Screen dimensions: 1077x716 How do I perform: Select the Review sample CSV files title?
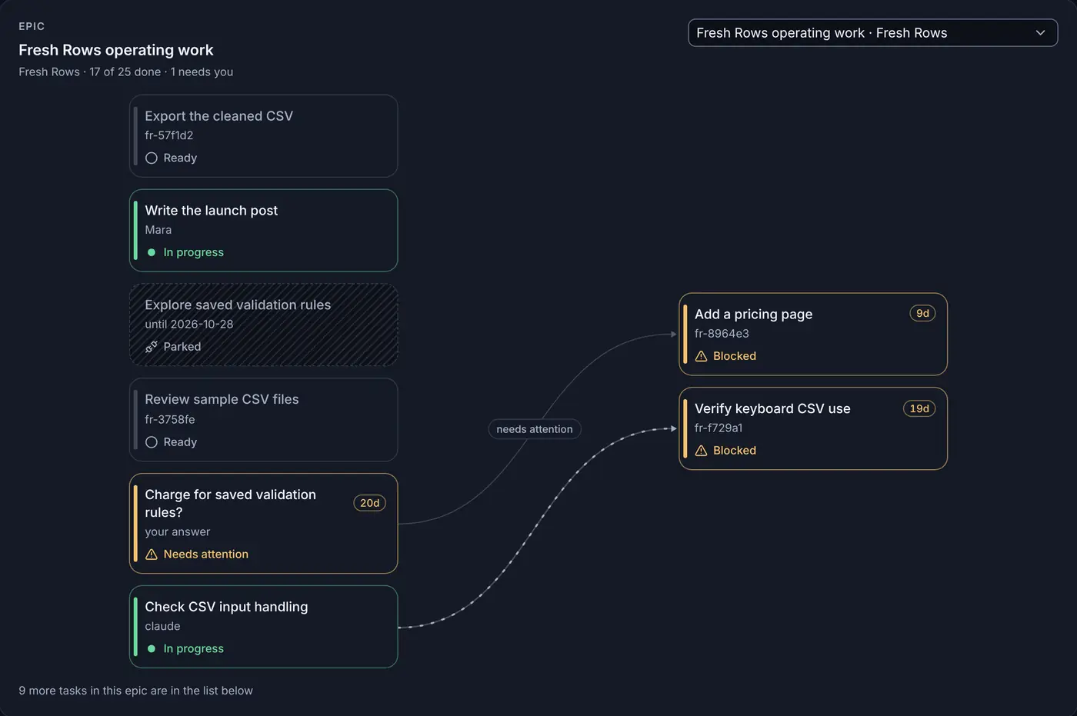click(x=222, y=399)
